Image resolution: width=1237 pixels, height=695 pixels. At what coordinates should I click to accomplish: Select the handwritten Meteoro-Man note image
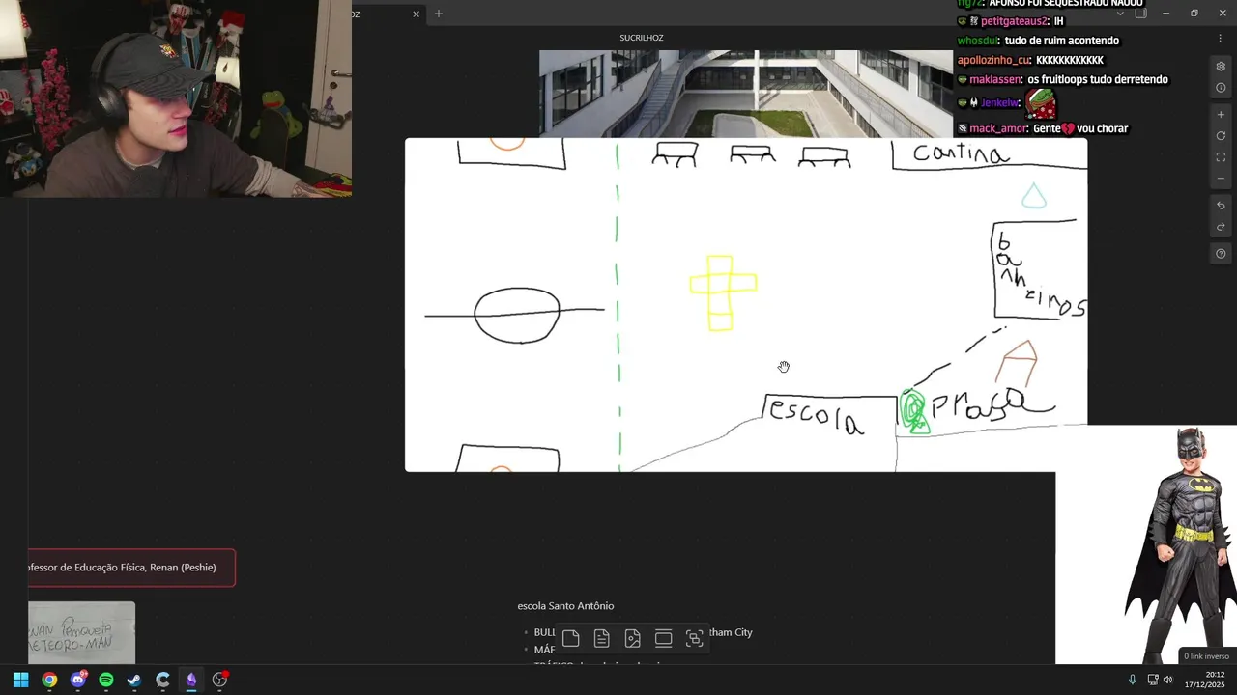81,632
